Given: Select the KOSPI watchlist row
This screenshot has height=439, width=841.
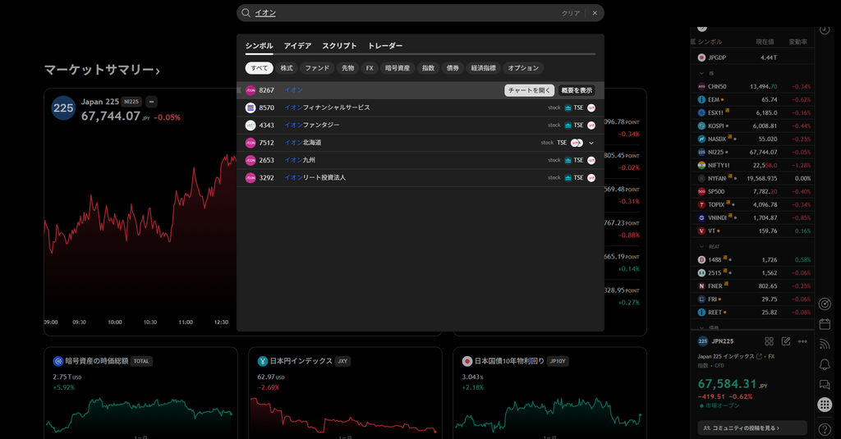Looking at the screenshot, I should (x=752, y=126).
